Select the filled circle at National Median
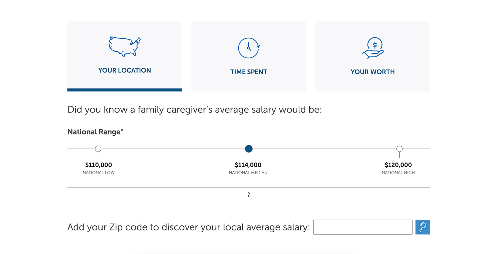Viewport: 497px width, 254px height. (x=248, y=149)
